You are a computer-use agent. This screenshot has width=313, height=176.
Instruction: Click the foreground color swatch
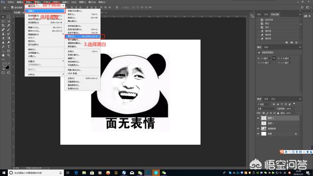[x=4, y=65]
